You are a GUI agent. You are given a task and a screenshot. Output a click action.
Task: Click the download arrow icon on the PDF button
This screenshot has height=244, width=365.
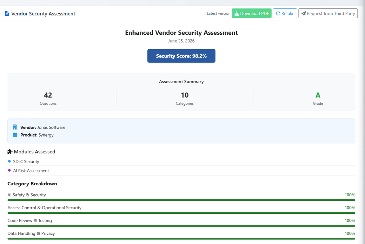click(237, 13)
